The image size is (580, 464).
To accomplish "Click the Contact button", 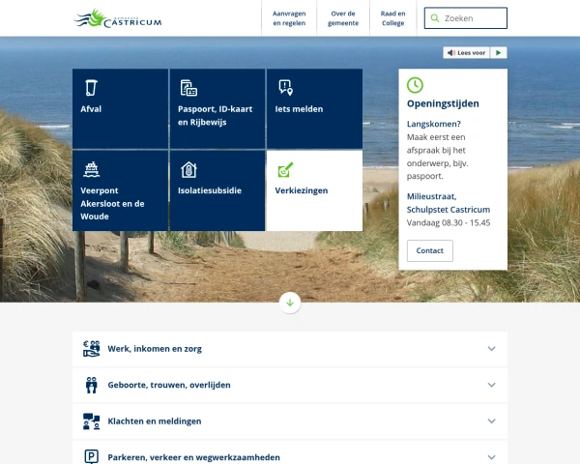I will [x=430, y=251].
